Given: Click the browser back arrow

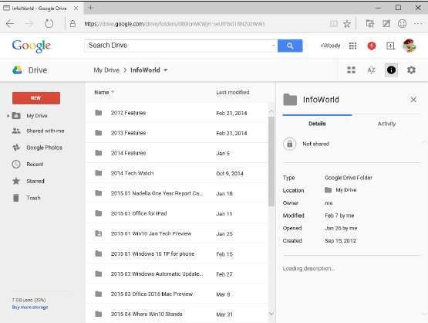Looking at the screenshot, I should (x=10, y=24).
